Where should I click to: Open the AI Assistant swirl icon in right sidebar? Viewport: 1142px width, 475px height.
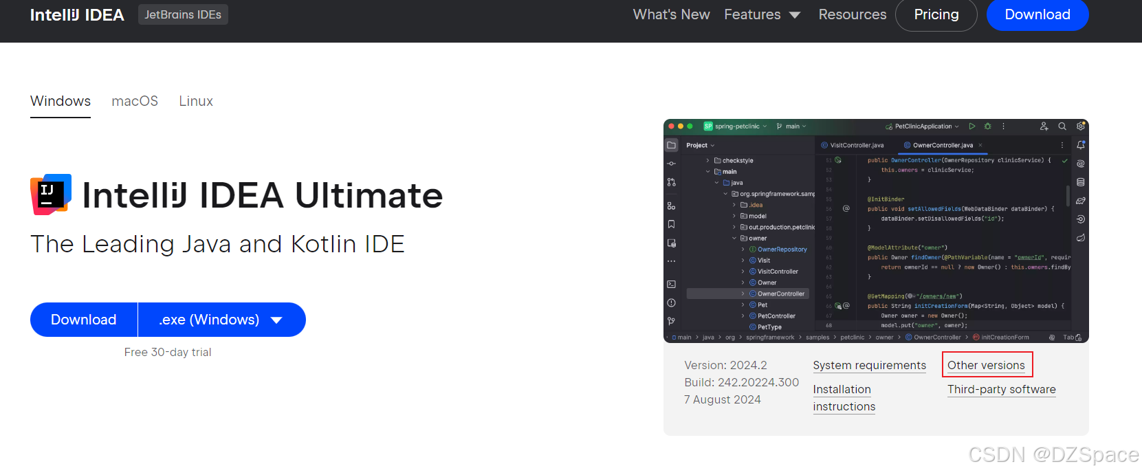coord(1081,164)
